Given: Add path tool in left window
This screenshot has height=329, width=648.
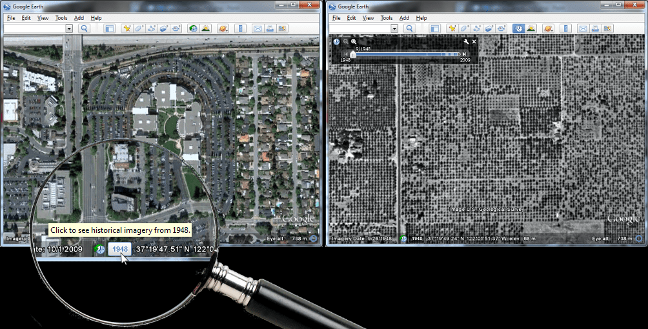Looking at the screenshot, I should pyautogui.click(x=152, y=28).
